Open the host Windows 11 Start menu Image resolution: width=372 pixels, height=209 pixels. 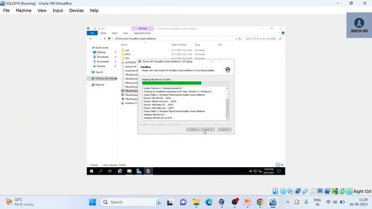click(x=92, y=202)
